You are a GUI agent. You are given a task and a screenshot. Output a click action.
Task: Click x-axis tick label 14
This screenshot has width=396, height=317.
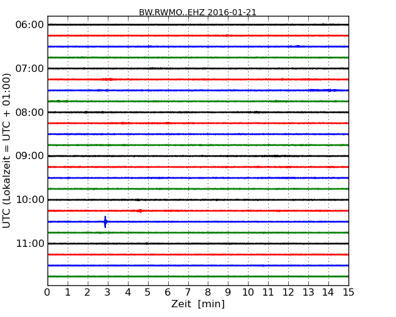coord(328,292)
